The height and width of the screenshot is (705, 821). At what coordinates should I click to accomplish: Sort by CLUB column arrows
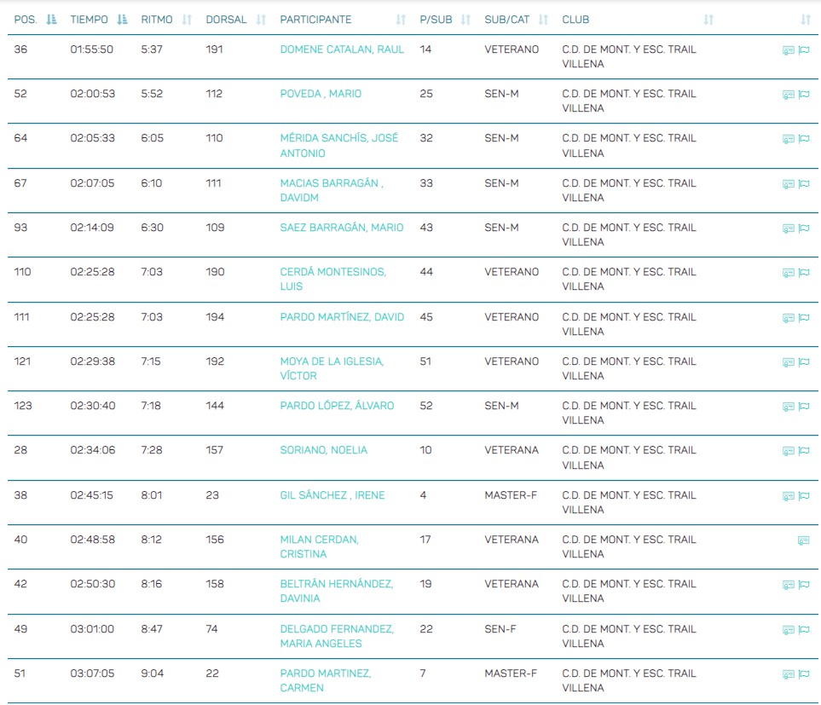coord(708,20)
